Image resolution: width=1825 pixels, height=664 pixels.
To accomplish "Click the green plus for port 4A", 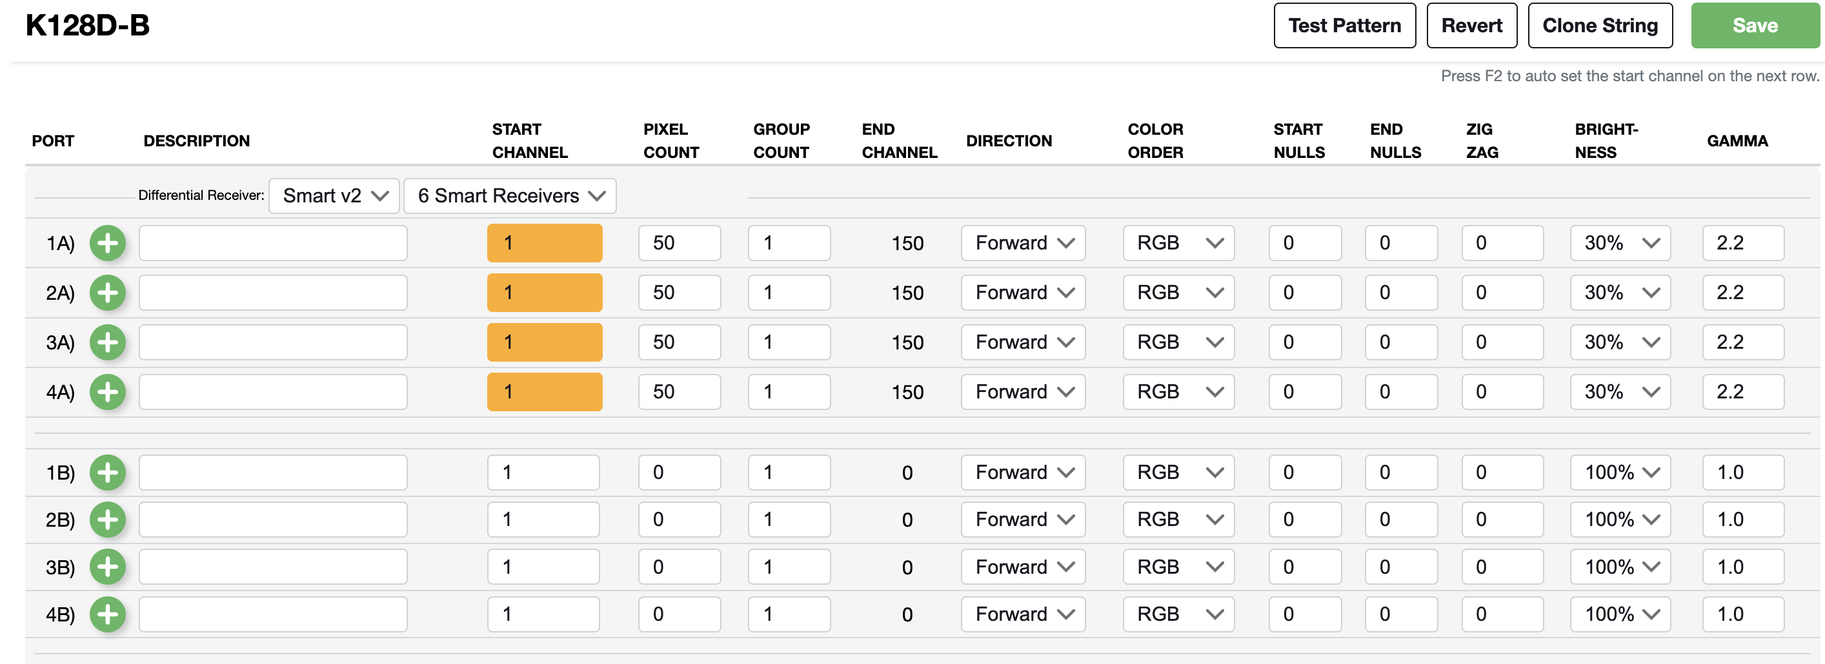I will [108, 391].
